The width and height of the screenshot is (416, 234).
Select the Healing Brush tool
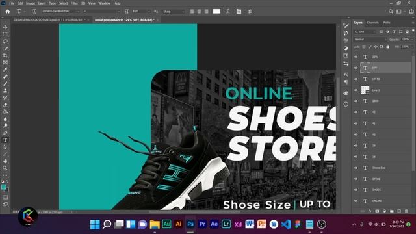(x=5, y=77)
